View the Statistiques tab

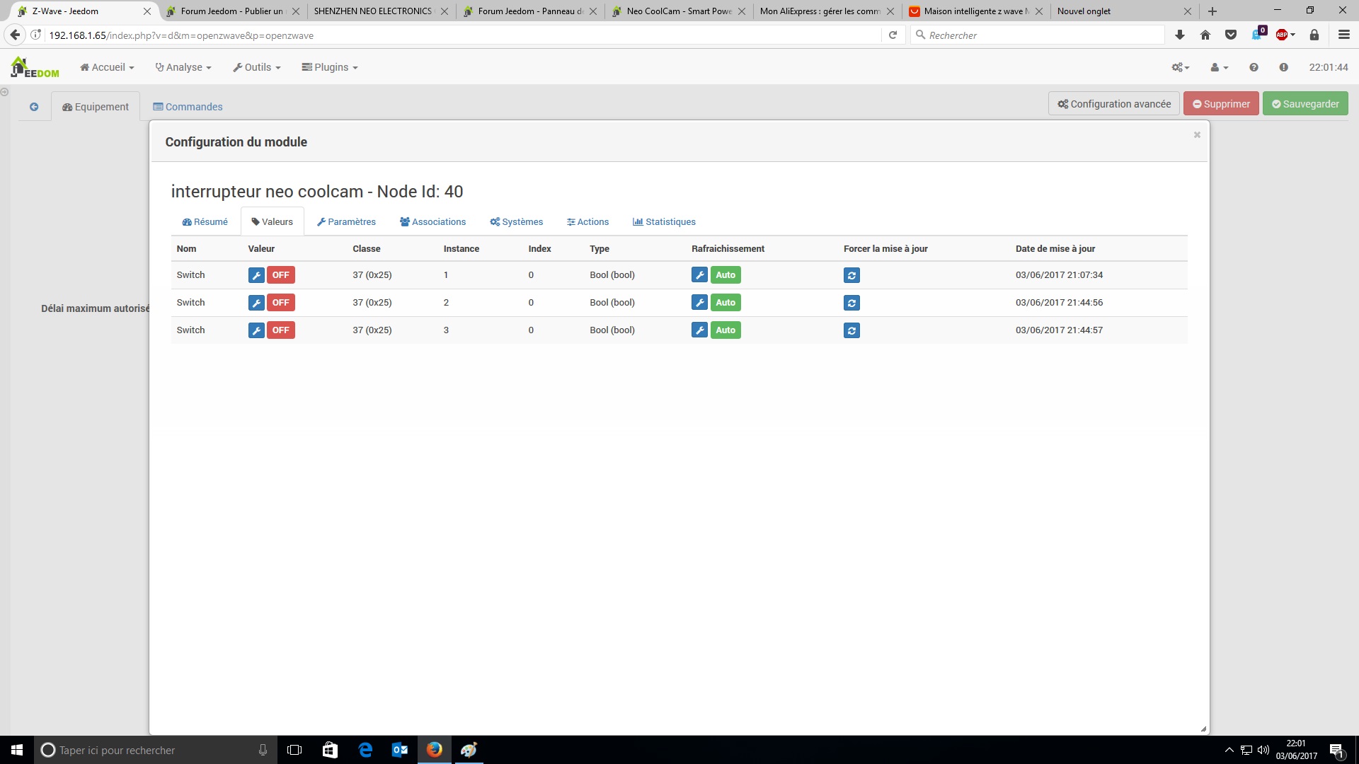point(665,221)
